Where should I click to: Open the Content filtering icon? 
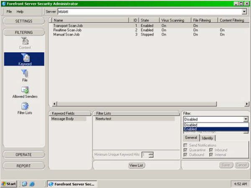click(25, 43)
